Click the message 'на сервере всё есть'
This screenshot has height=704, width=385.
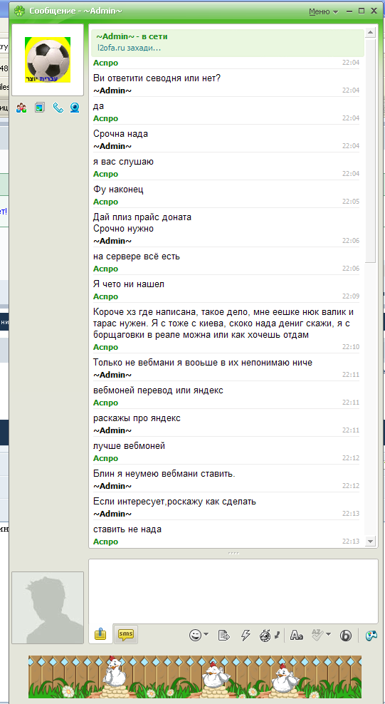[x=137, y=257]
